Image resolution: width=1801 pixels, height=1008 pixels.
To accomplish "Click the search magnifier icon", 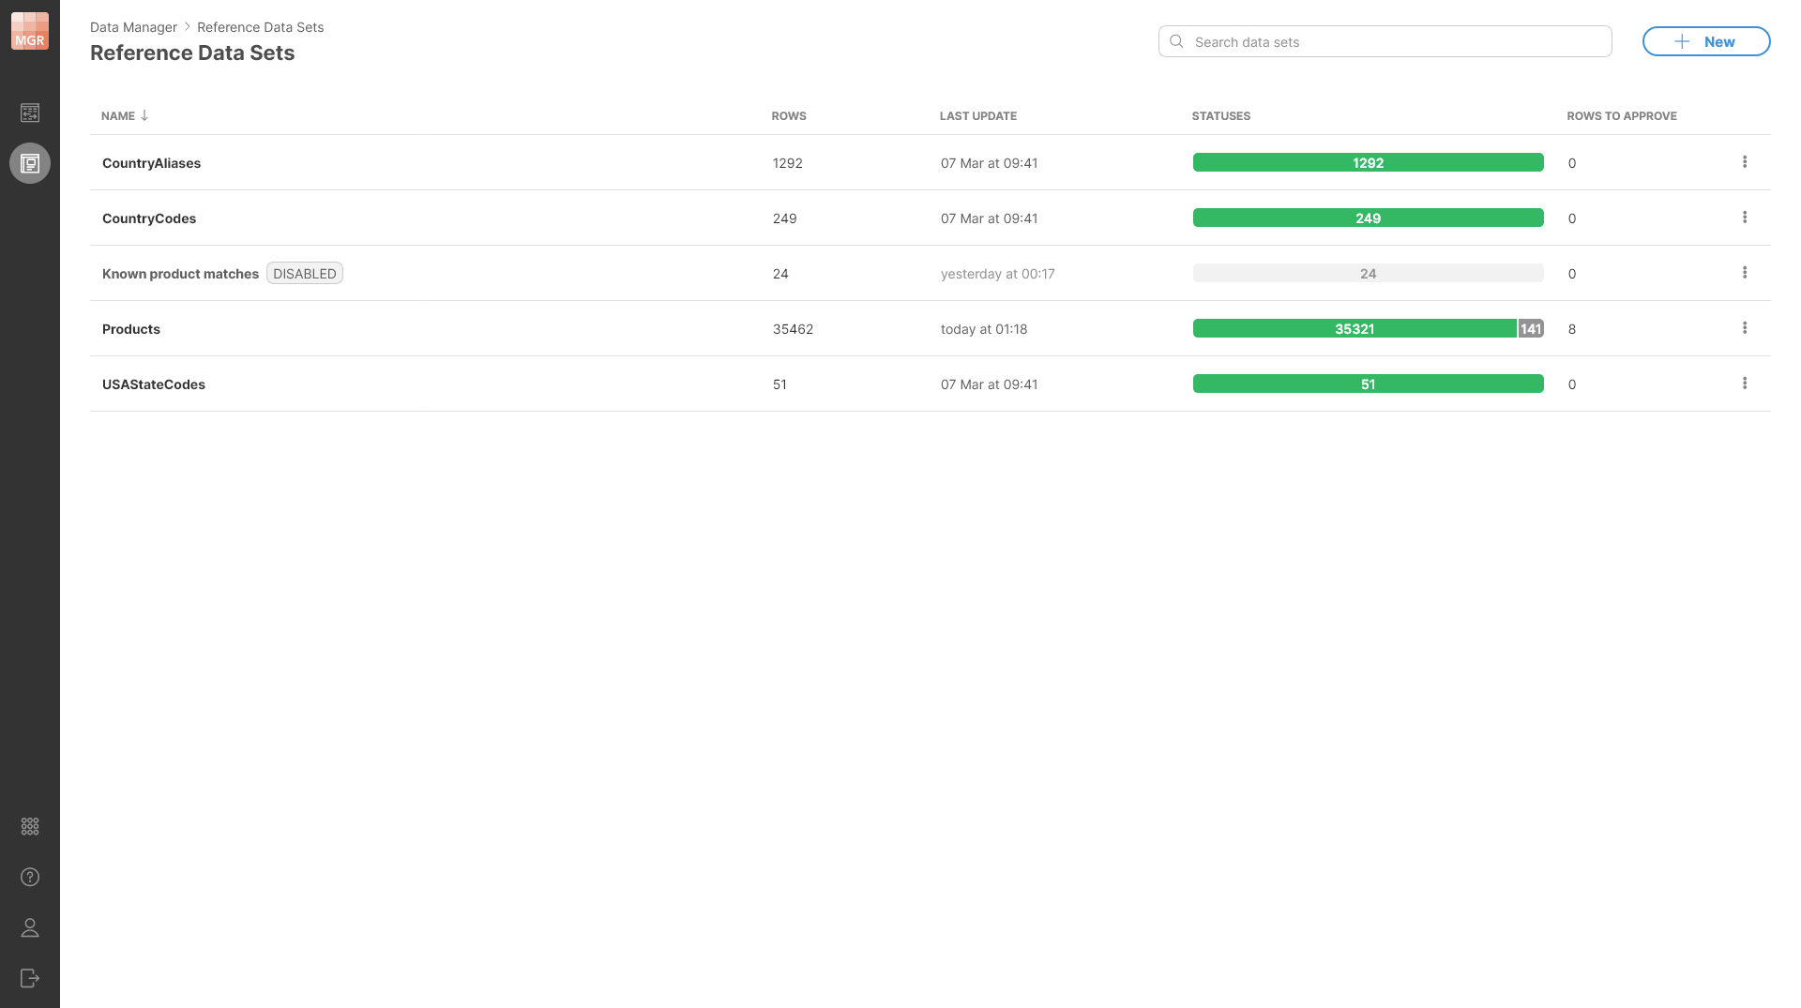I will tap(1176, 41).
